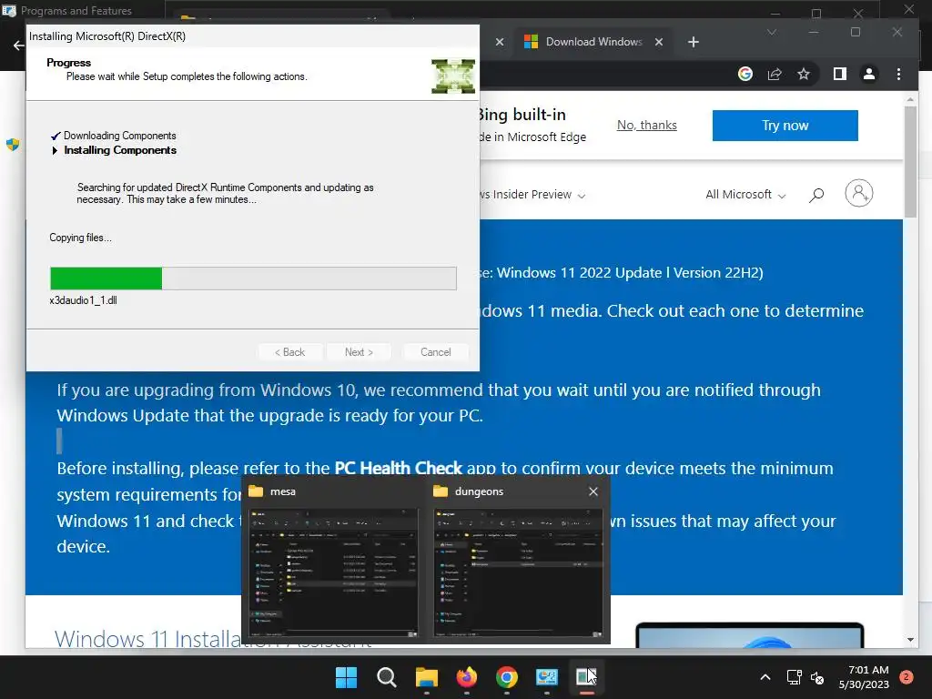Click the installer copying files progress bar
Screen dimensions: 932x699
pyautogui.click(x=253, y=279)
